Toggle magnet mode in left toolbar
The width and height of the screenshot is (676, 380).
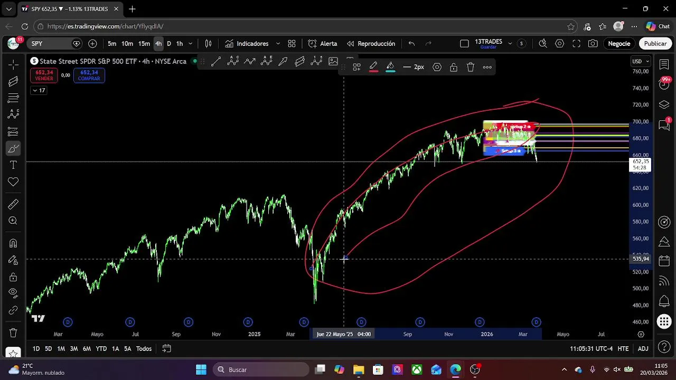tap(13, 243)
